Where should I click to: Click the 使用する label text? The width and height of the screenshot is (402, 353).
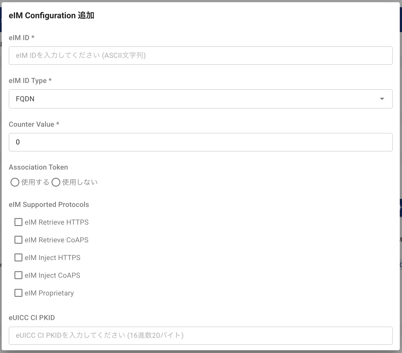(x=35, y=182)
